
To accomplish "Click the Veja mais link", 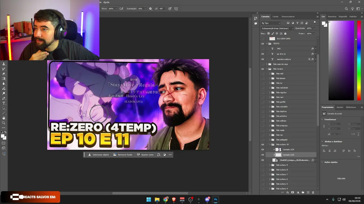I will [341, 178].
